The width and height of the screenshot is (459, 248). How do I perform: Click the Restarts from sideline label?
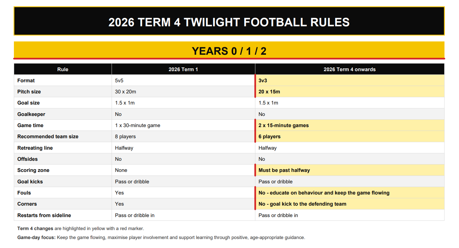tap(44, 215)
